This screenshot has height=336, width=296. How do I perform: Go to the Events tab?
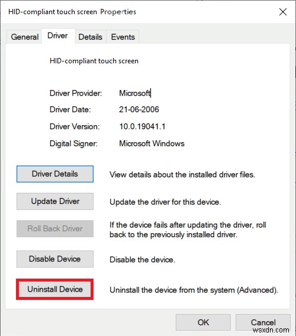point(123,37)
